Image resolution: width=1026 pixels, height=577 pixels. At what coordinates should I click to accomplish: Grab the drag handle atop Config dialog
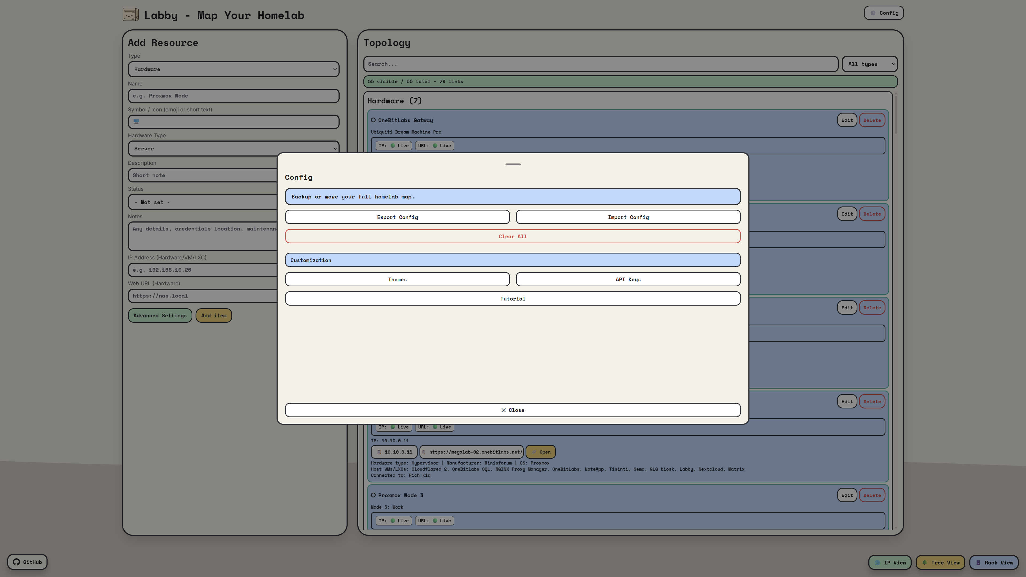pos(513,165)
